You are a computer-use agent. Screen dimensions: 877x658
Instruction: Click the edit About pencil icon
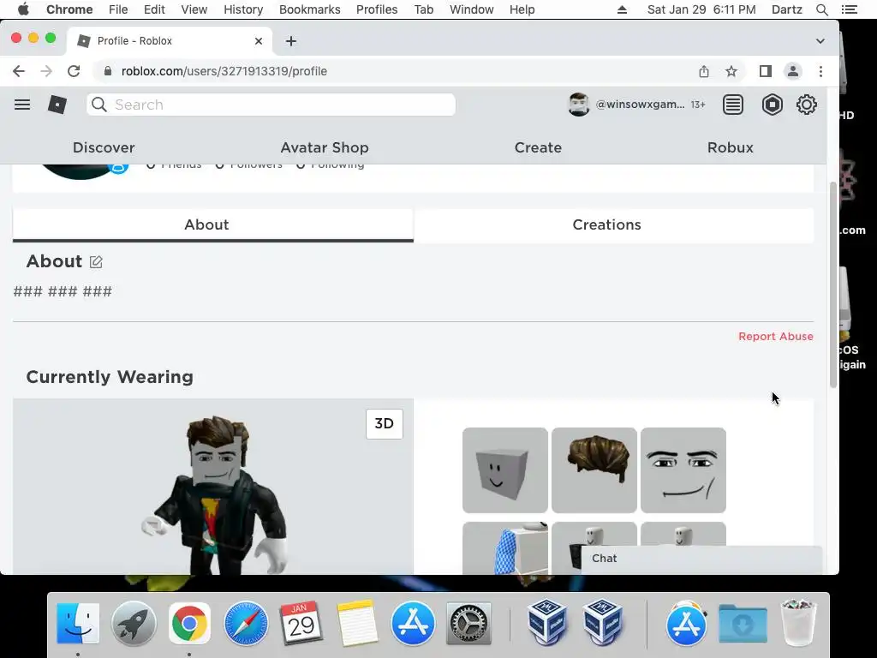click(96, 262)
